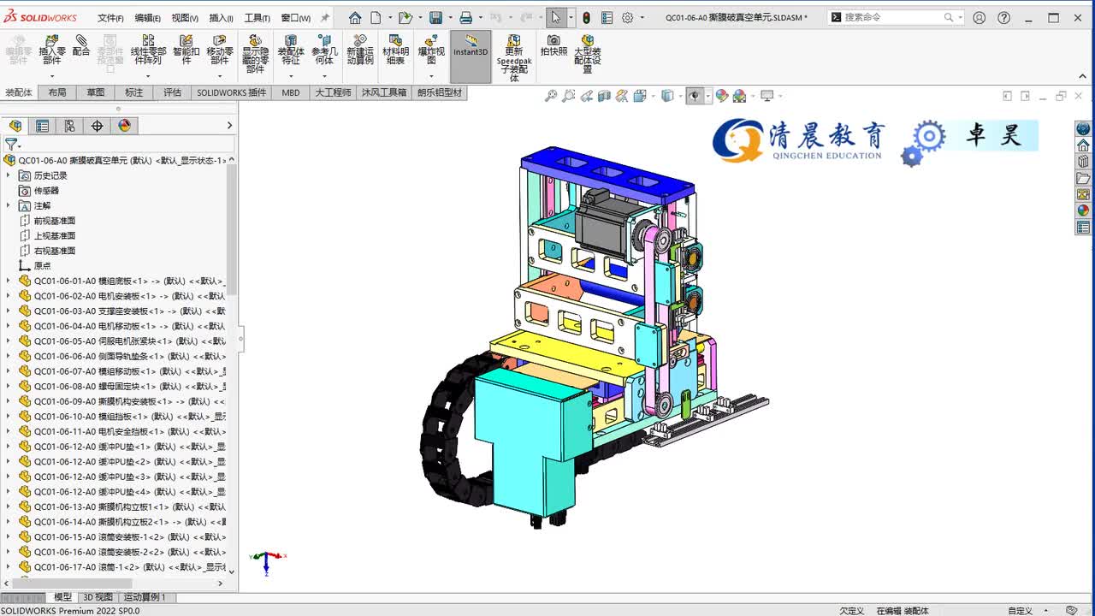Switch to the FeatureManager design tree tab

pyautogui.click(x=15, y=126)
